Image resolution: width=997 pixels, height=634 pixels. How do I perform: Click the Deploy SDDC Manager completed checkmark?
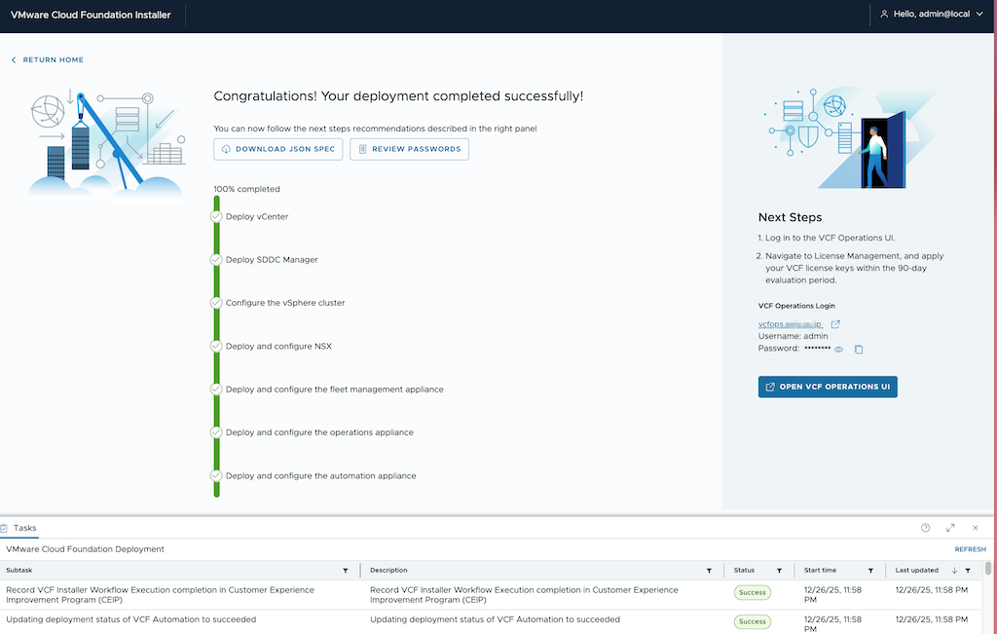216,260
